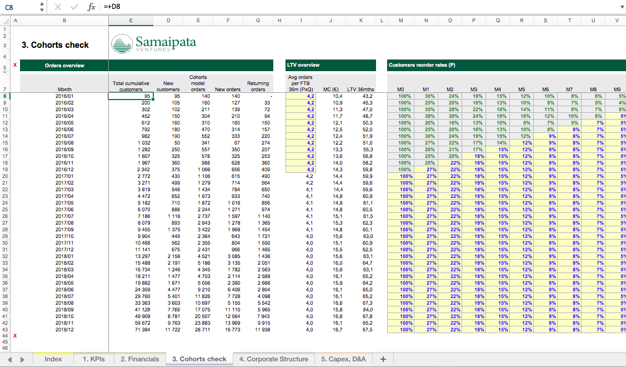Click into the formula bar containing =+D8
Screen dimensions: 626x367
click(x=359, y=7)
